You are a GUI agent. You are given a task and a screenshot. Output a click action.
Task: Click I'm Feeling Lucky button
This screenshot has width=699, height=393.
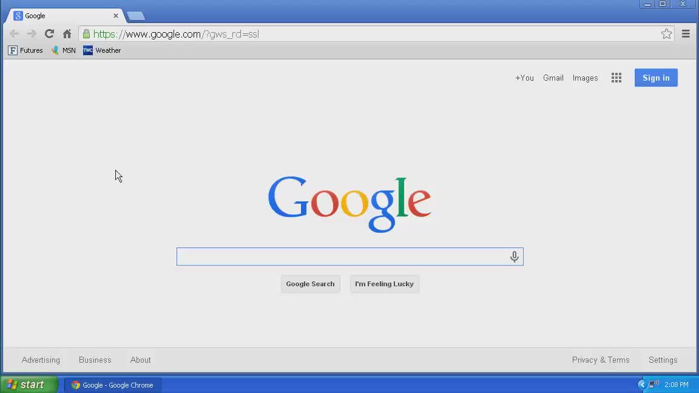(x=384, y=284)
